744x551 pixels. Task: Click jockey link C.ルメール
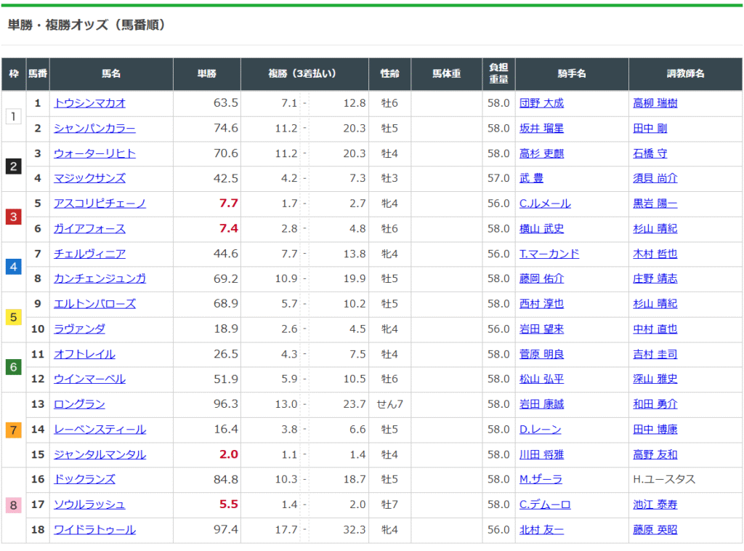(x=545, y=204)
